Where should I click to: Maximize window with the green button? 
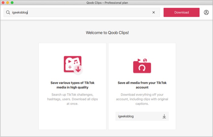click(x=12, y=3)
